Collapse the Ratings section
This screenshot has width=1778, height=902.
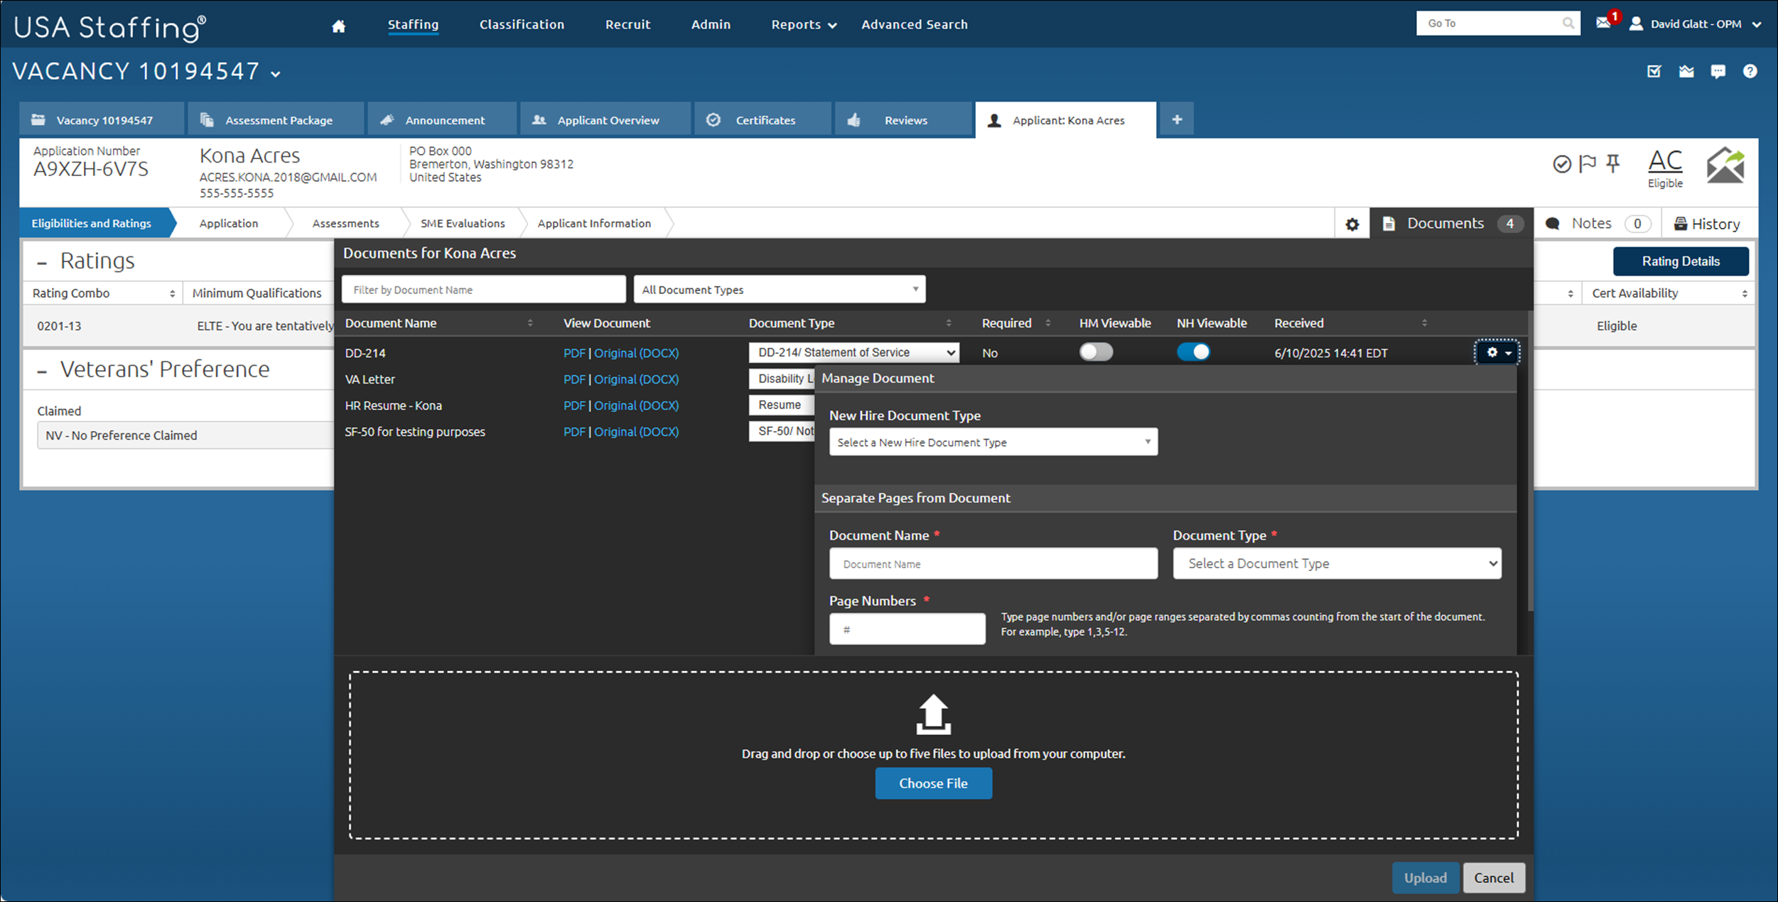coord(42,263)
